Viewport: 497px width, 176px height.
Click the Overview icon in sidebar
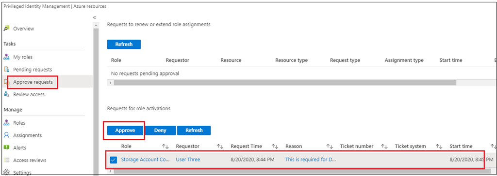pos(6,29)
